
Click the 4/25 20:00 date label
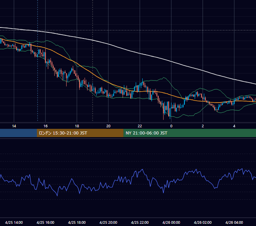[x=108, y=222]
